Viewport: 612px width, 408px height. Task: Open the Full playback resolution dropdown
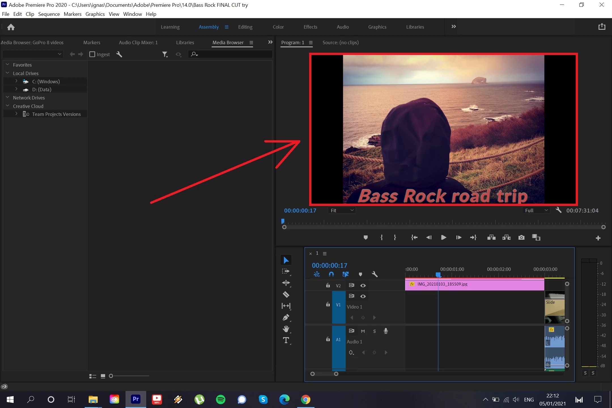click(536, 210)
